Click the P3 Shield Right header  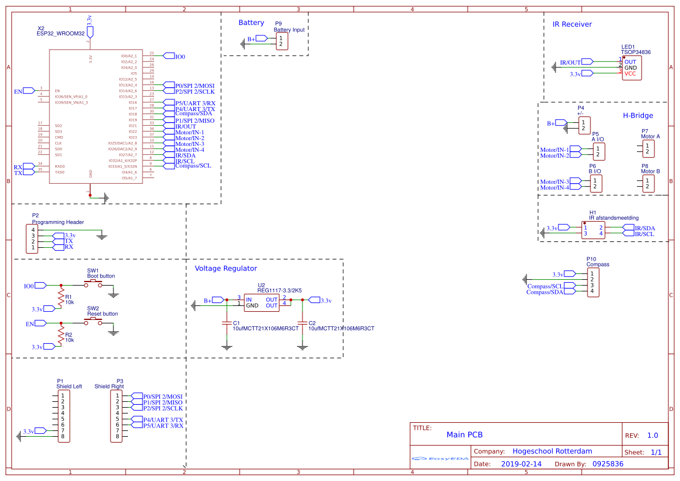tap(117, 416)
